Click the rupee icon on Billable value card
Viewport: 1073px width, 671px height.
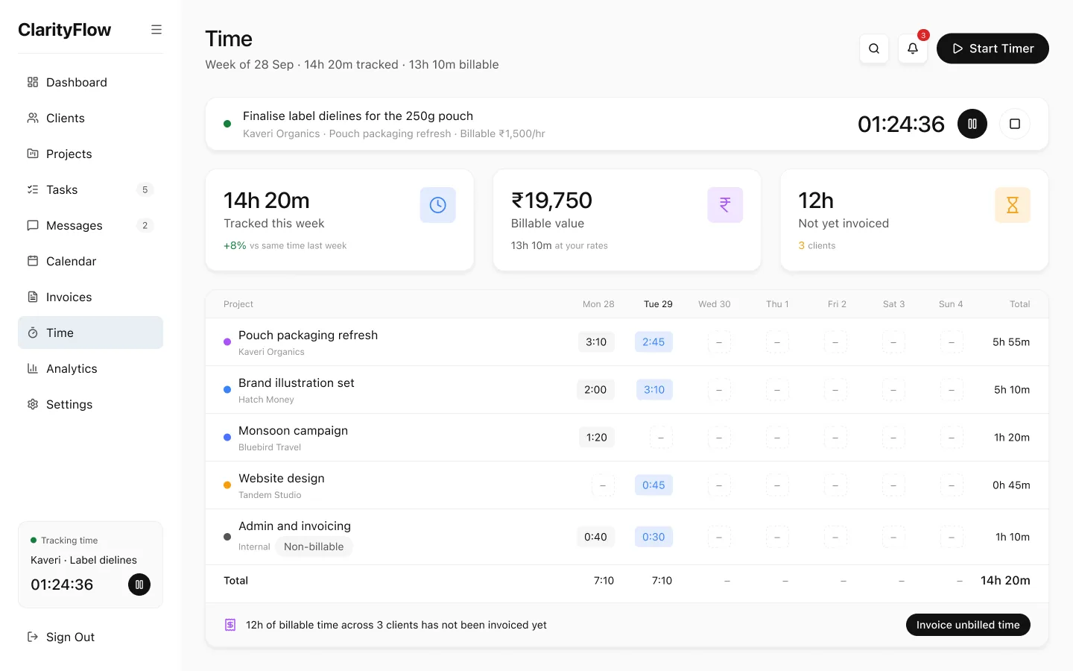(725, 205)
